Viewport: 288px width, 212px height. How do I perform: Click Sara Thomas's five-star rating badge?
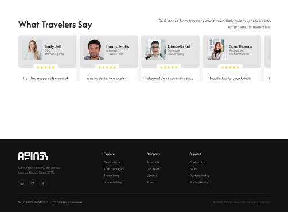(x=230, y=68)
